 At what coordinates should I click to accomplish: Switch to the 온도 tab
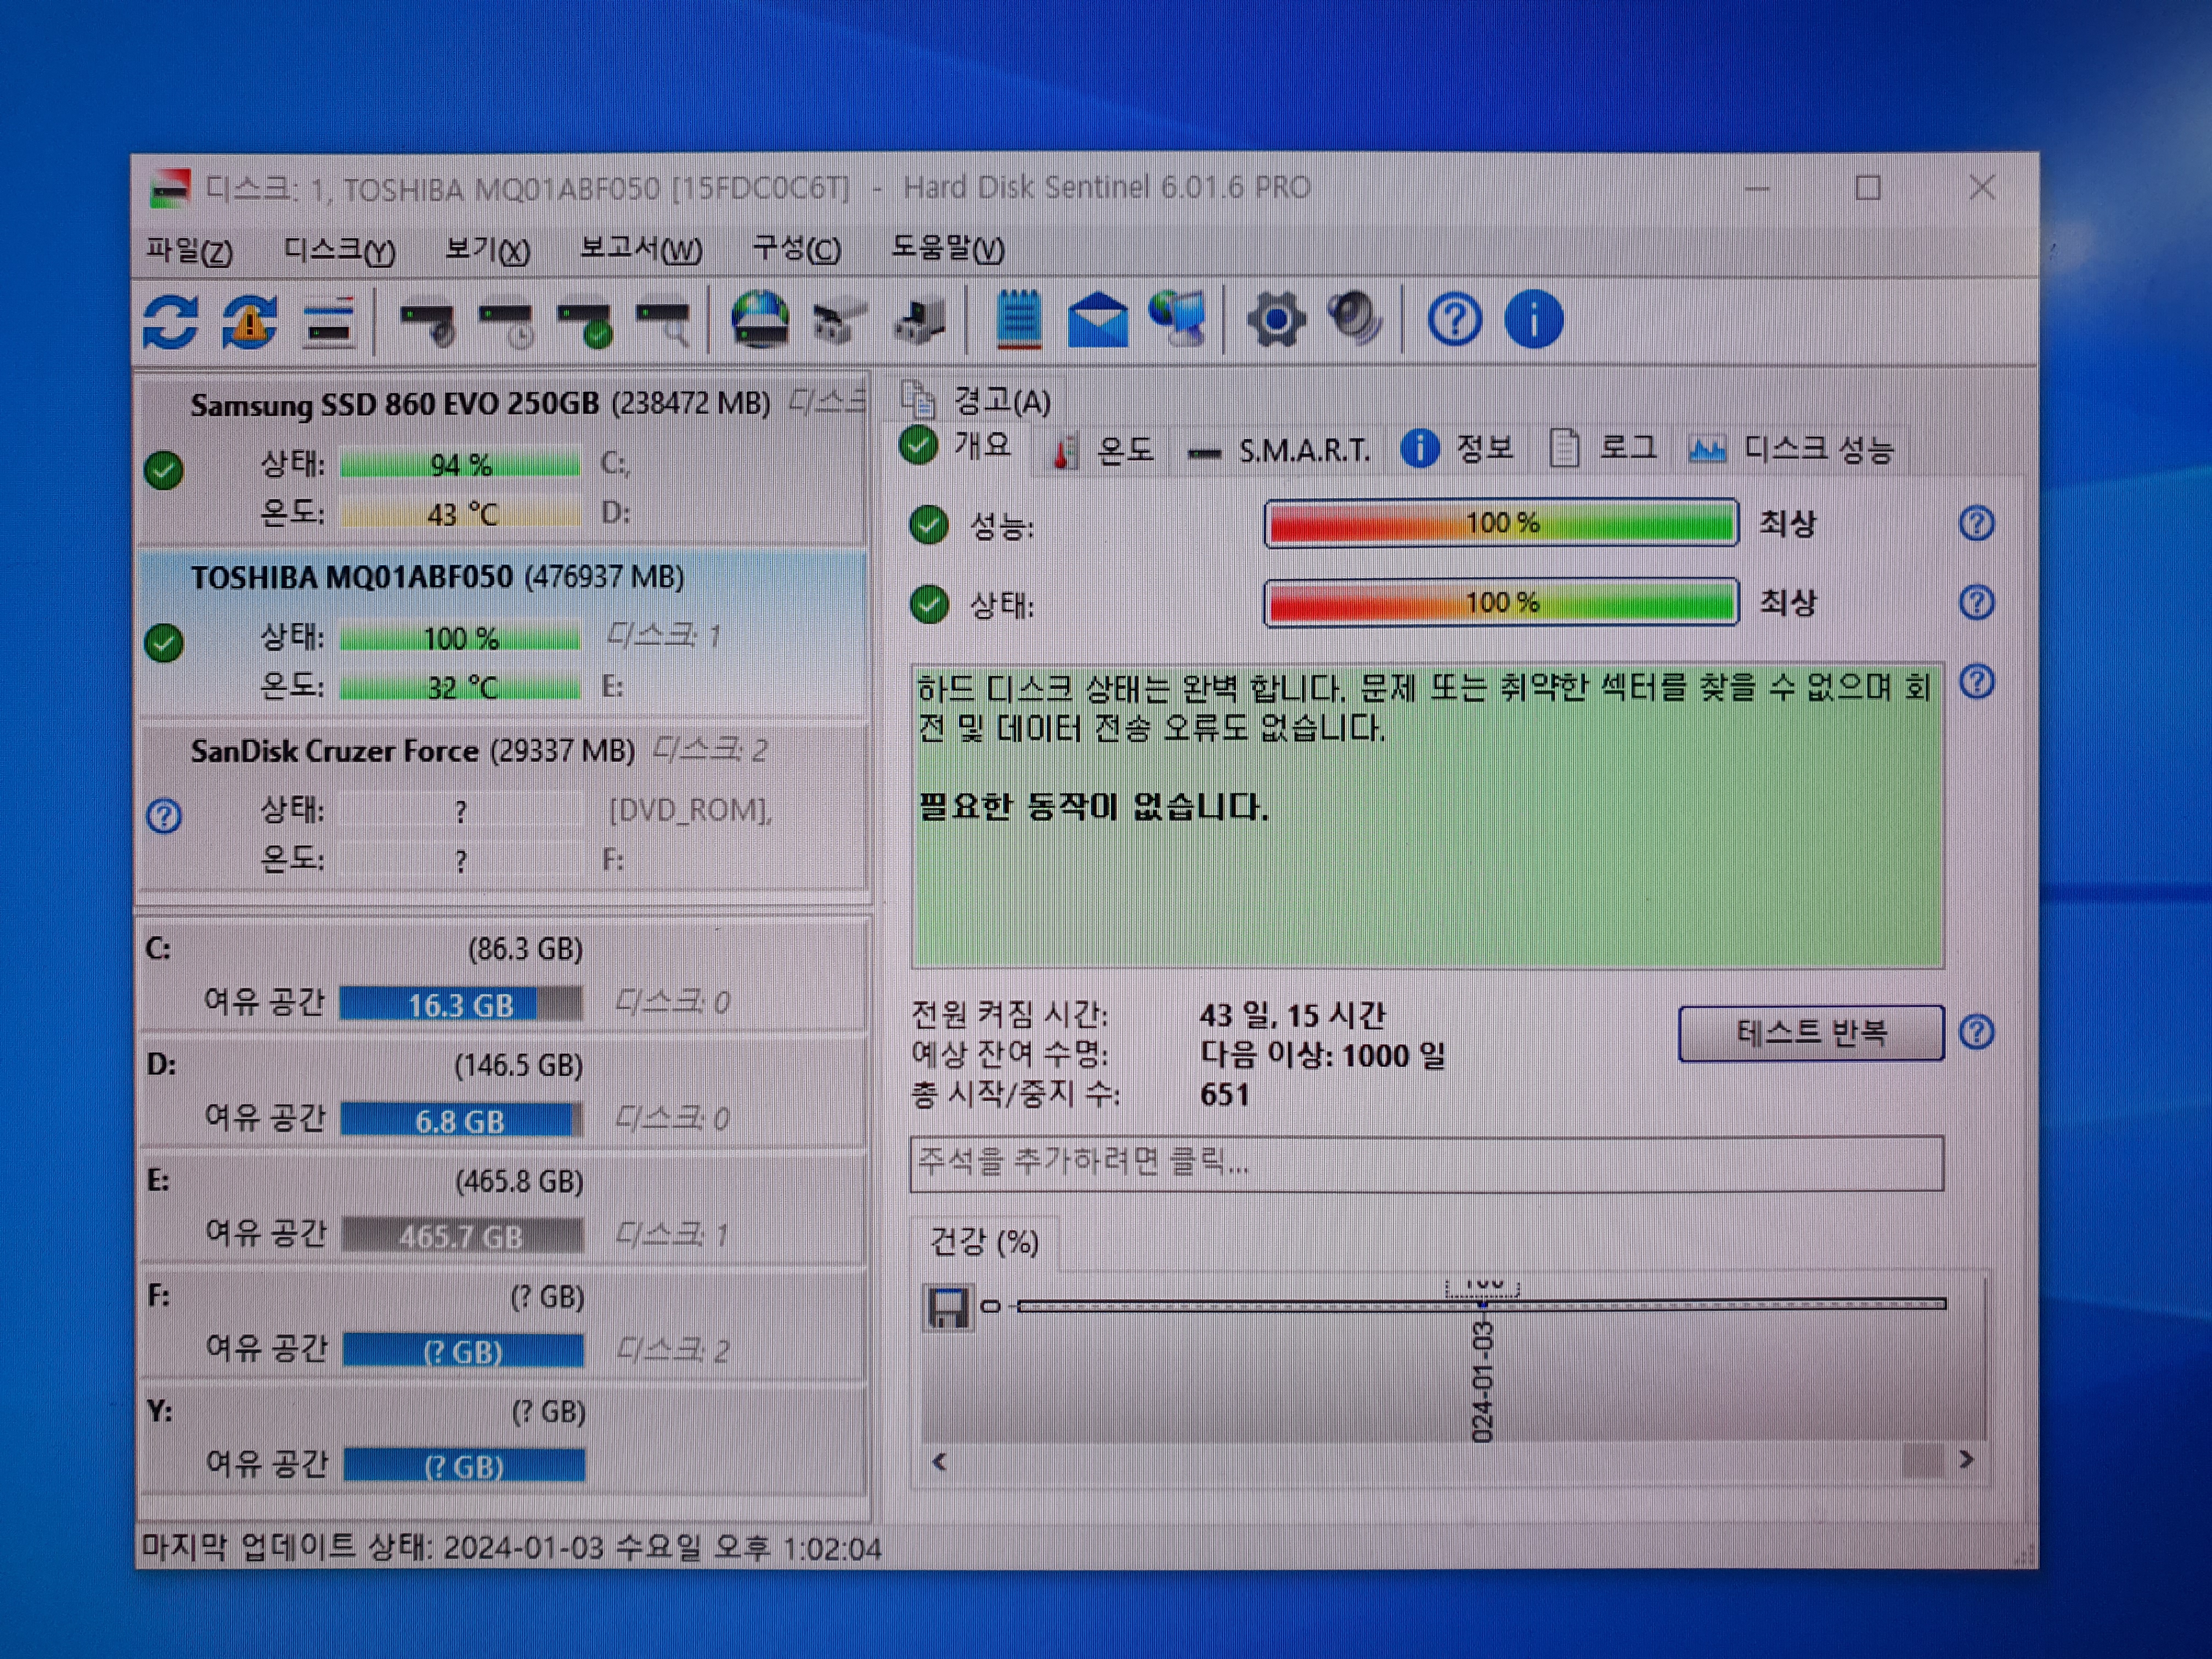[1104, 450]
